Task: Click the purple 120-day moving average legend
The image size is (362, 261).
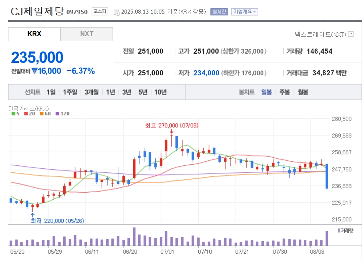Action: pyautogui.click(x=63, y=114)
